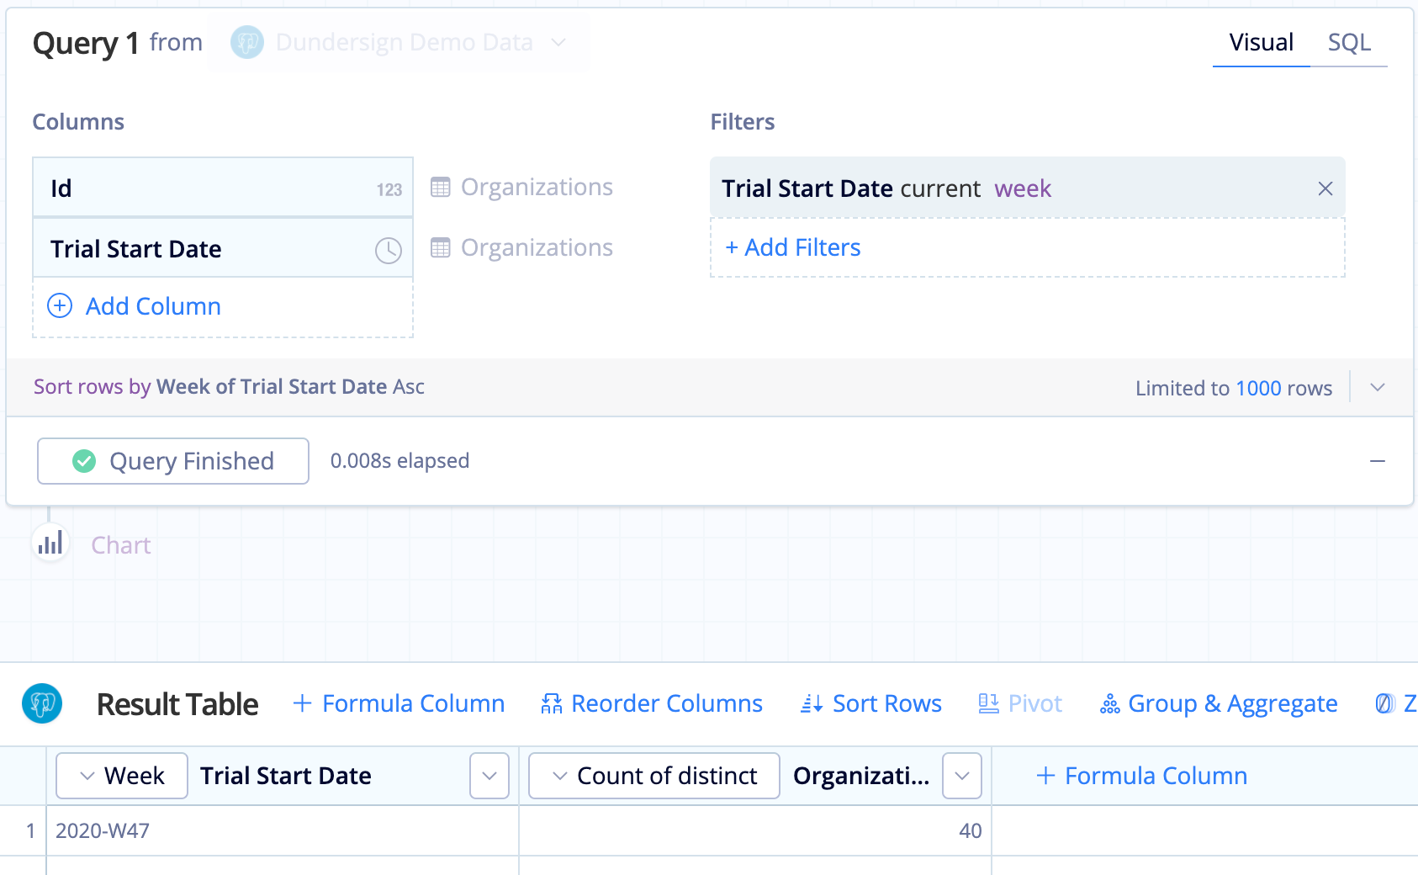Image resolution: width=1418 pixels, height=875 pixels.
Task: Click the bar chart icon
Action: pos(50,544)
